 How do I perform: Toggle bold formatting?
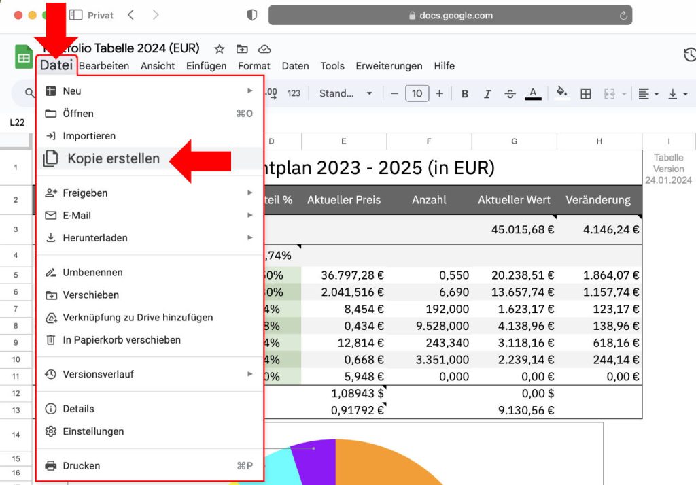(x=465, y=94)
